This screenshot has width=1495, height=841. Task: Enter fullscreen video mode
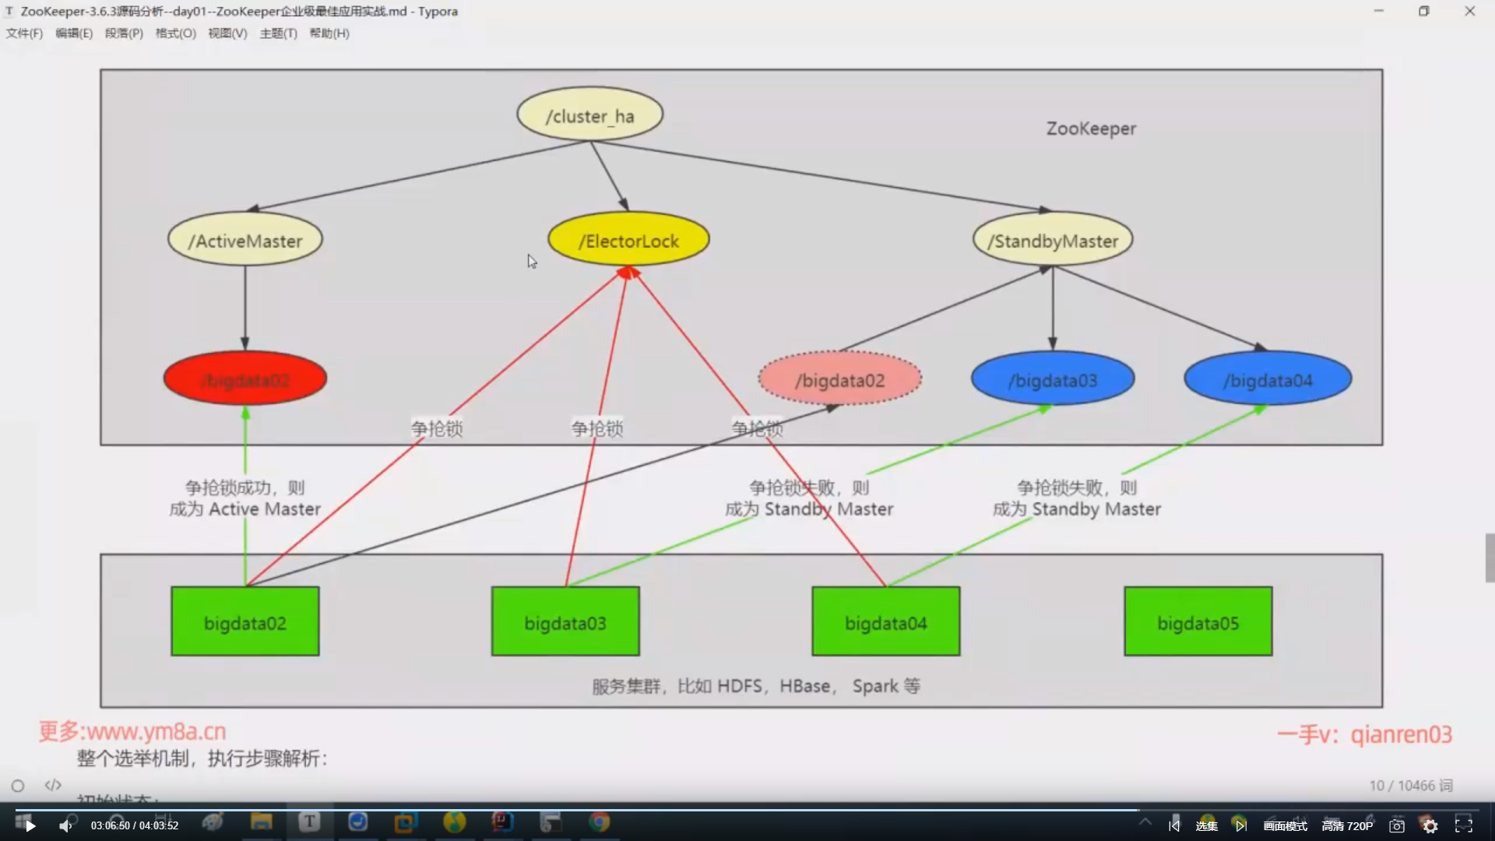click(x=1464, y=825)
